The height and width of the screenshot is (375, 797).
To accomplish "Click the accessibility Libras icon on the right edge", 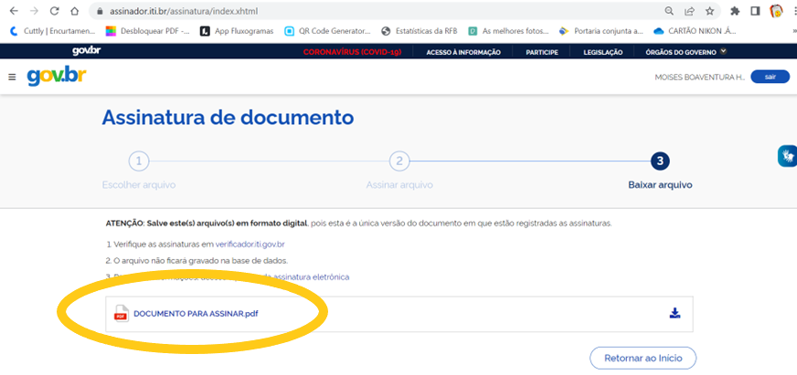I will 786,156.
